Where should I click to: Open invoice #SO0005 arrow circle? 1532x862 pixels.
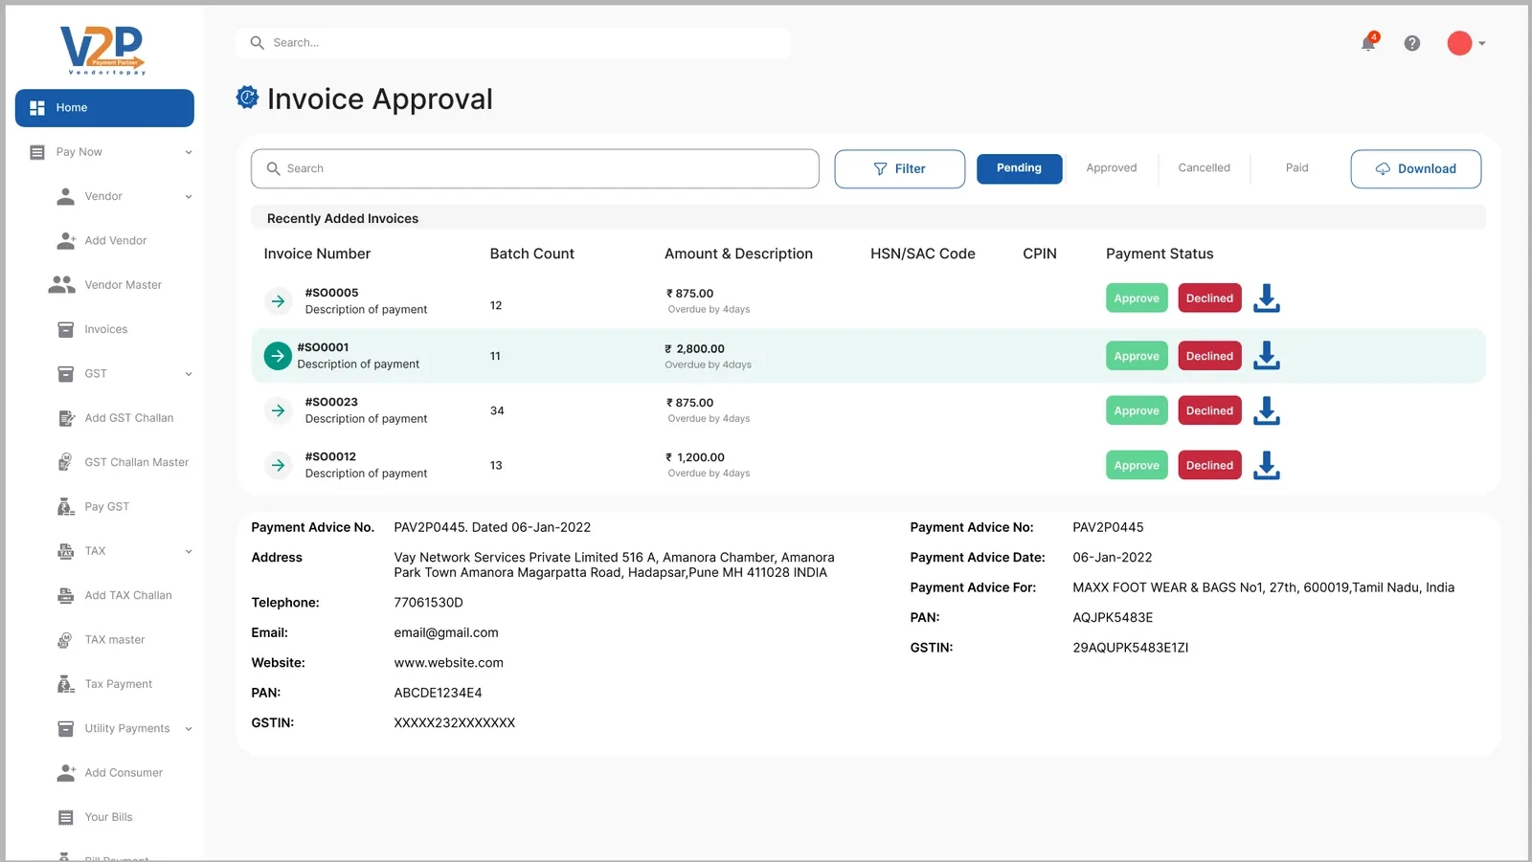click(278, 301)
